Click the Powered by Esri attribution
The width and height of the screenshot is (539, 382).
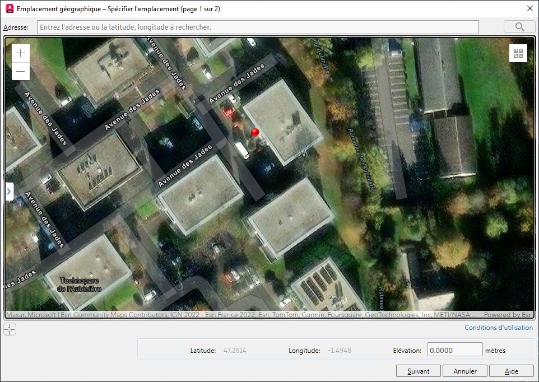coord(508,314)
